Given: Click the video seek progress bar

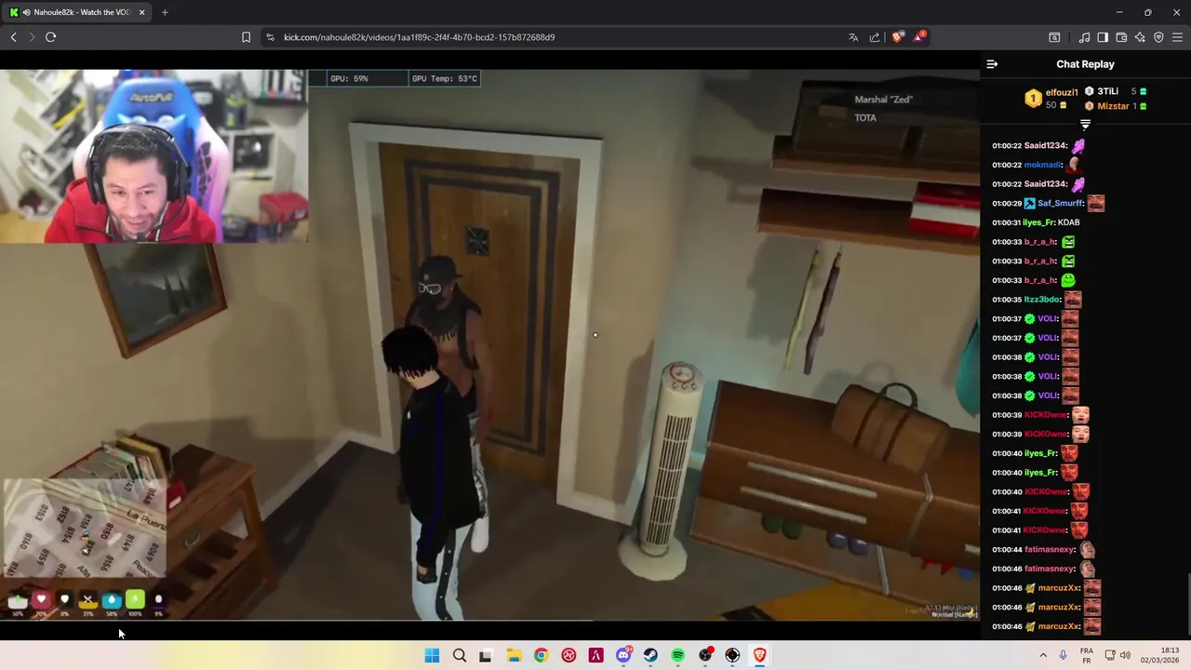Looking at the screenshot, I should click(x=489, y=620).
